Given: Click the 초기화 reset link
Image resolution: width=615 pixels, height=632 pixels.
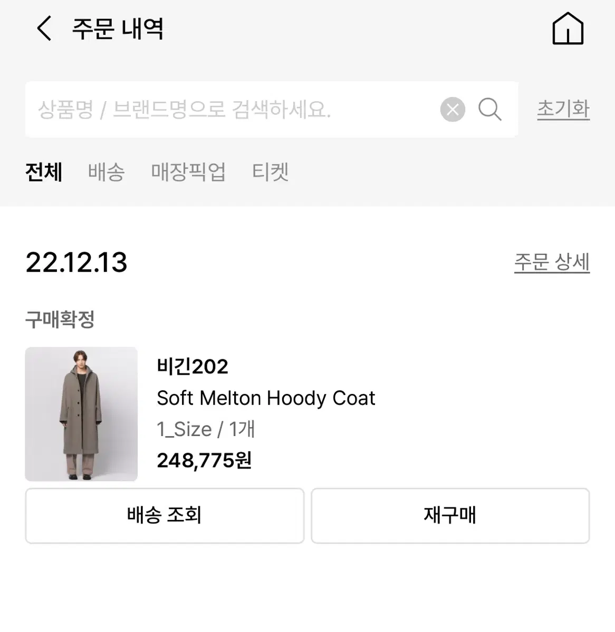Looking at the screenshot, I should click(563, 109).
